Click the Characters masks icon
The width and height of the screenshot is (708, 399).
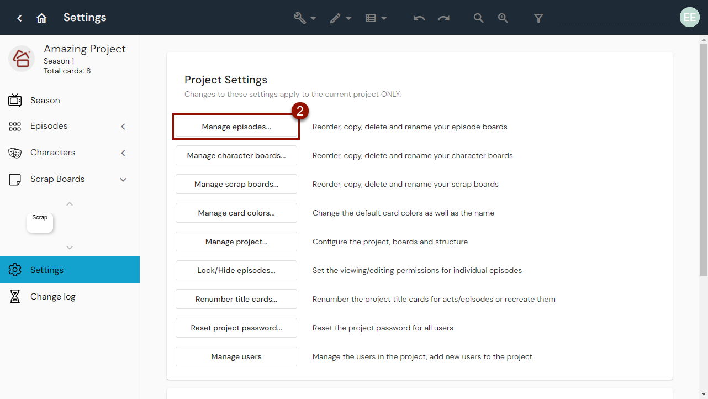[15, 153]
